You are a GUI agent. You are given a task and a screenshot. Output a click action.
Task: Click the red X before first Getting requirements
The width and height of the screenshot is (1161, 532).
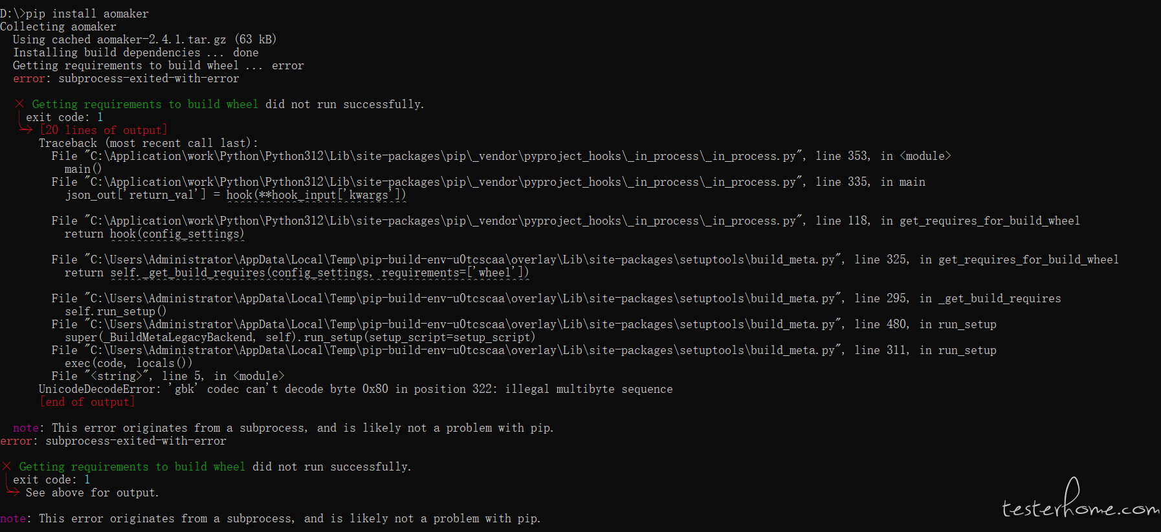click(19, 104)
